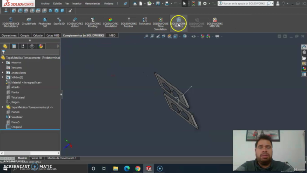Expand the Sólidos(2) folder
The image size is (307, 173).
click(x=3, y=77)
